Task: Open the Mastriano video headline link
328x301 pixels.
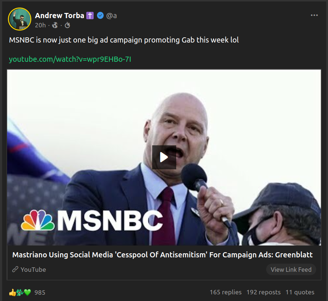Action: point(162,255)
